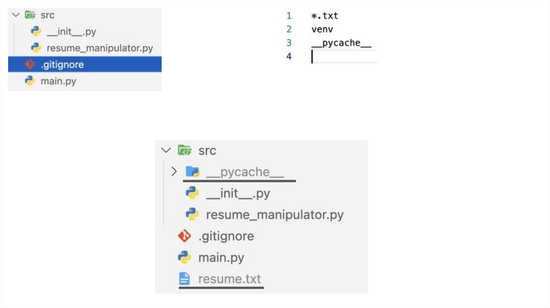Open resume.txt from the file tree
The width and height of the screenshot is (550, 308).
click(229, 279)
